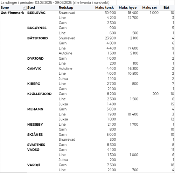Click the Sted column header

31,8
